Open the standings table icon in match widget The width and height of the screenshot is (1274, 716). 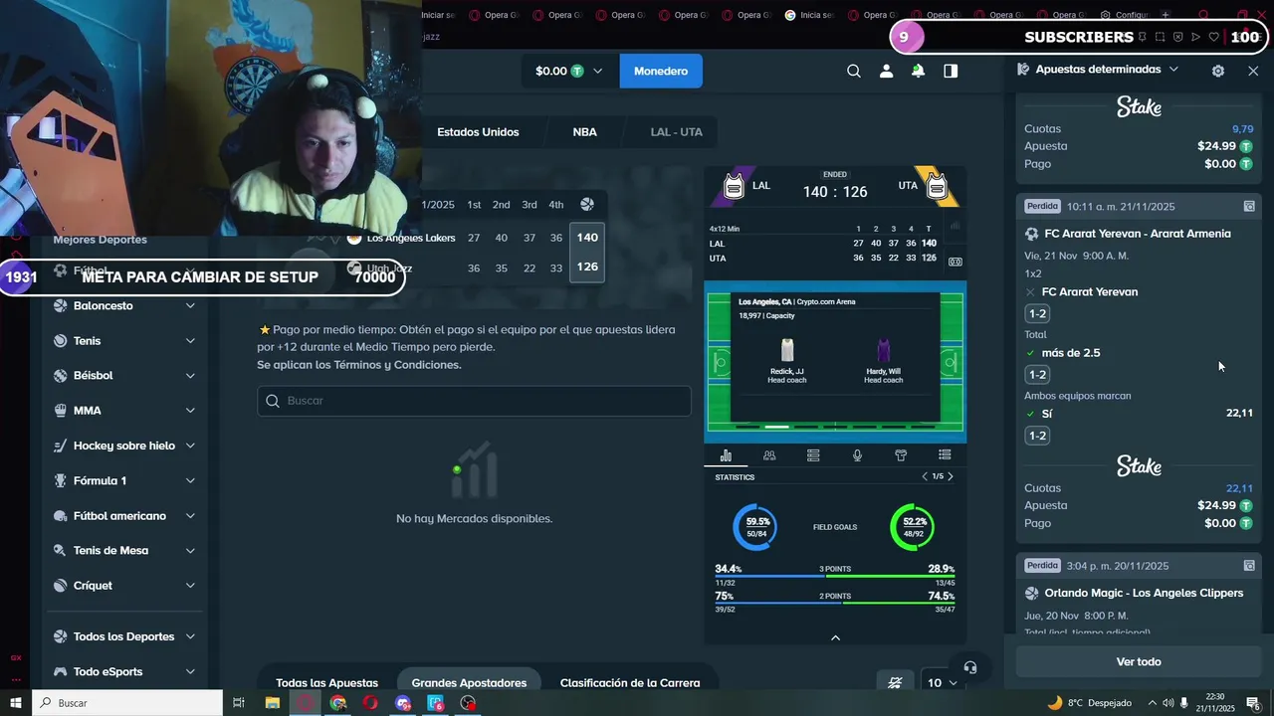813,455
